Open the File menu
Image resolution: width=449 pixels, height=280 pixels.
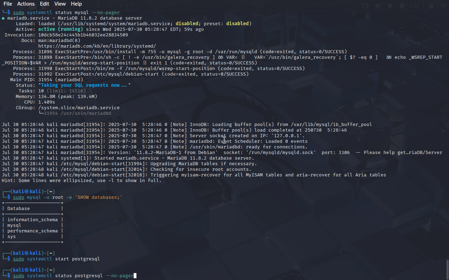[x=8, y=4]
